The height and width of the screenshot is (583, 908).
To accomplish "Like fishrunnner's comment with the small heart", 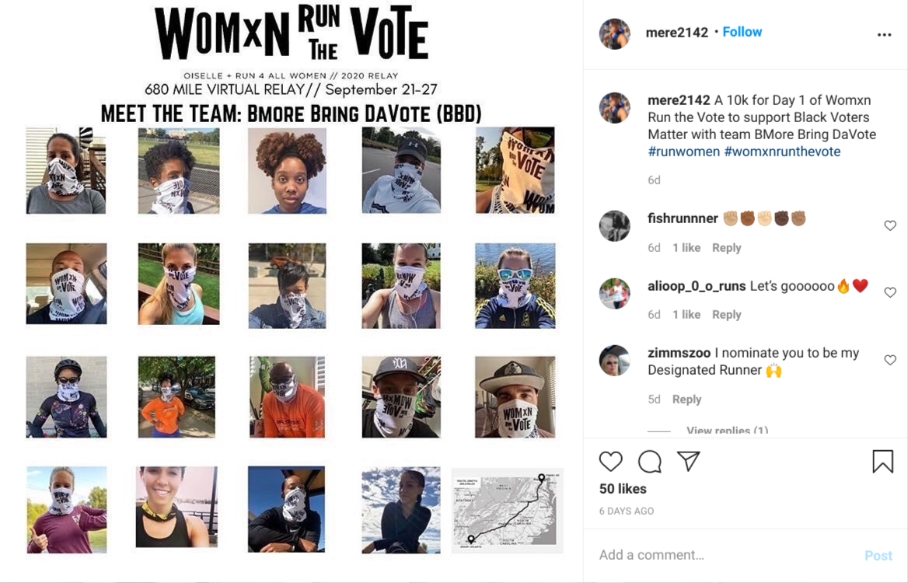I will [890, 225].
